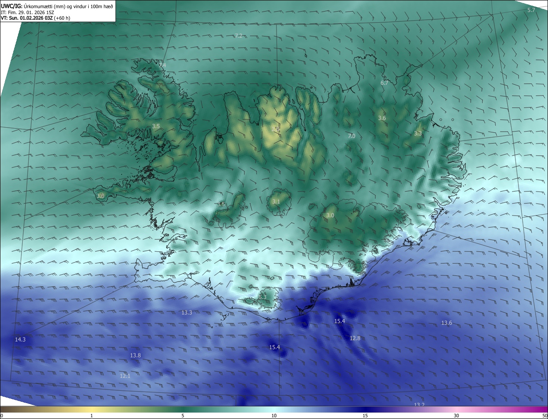Image resolution: width=548 pixels, height=419 pixels.
Task: Click the 7.0 precipitation value
Action: (351, 136)
